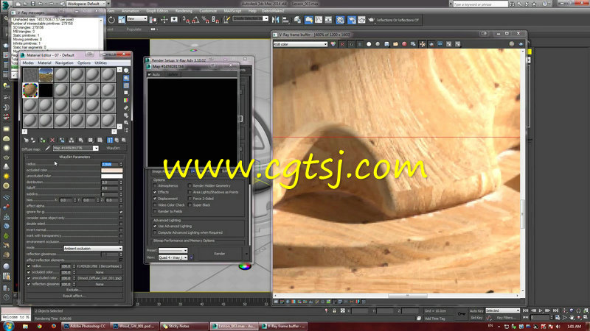Viewport: 590px width, 331px height.
Task: Click unoccluded color white swatch
Action: [112, 176]
